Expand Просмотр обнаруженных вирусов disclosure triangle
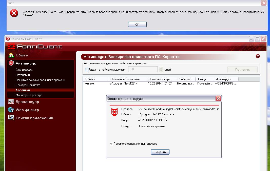This screenshot has width=270, height=171. pyautogui.click(x=111, y=144)
